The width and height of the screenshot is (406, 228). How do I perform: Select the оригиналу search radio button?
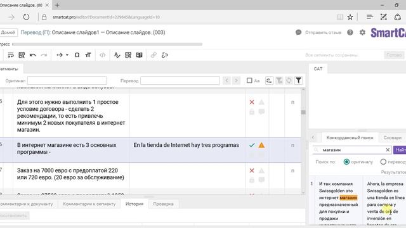pyautogui.click(x=346, y=162)
